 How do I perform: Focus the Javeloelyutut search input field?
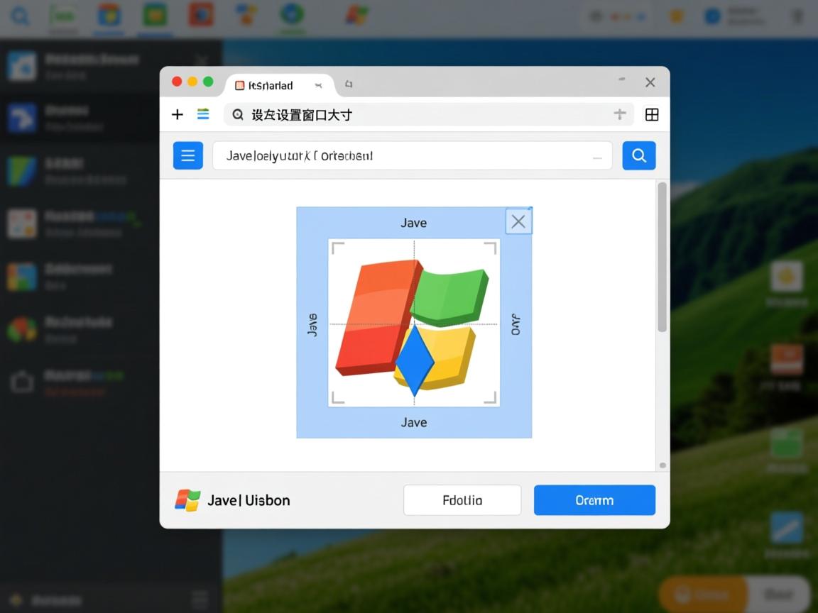(412, 155)
